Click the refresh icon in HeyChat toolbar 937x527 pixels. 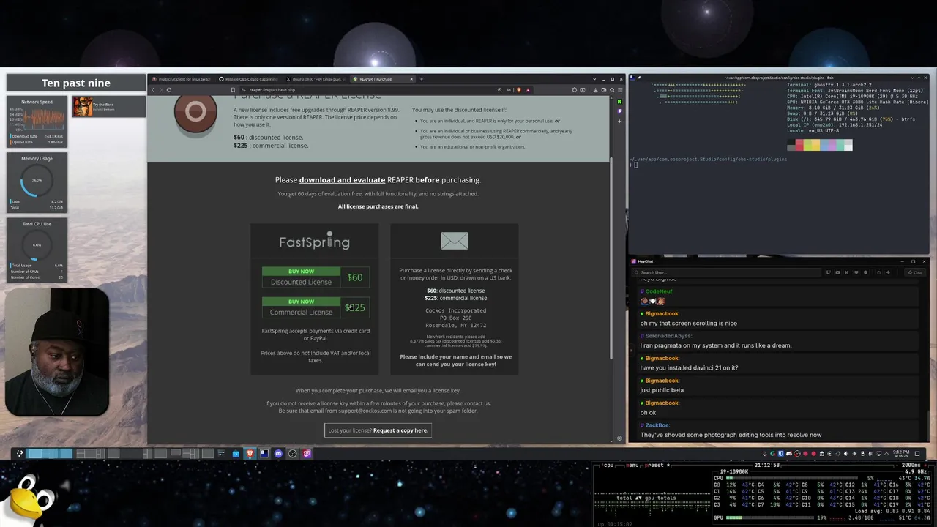coord(878,272)
